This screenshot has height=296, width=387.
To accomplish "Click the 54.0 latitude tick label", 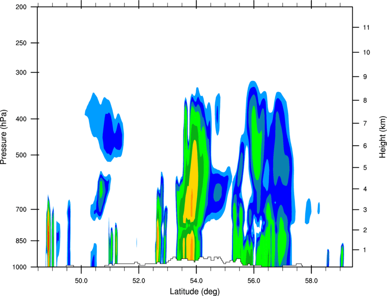I will [x=196, y=281].
